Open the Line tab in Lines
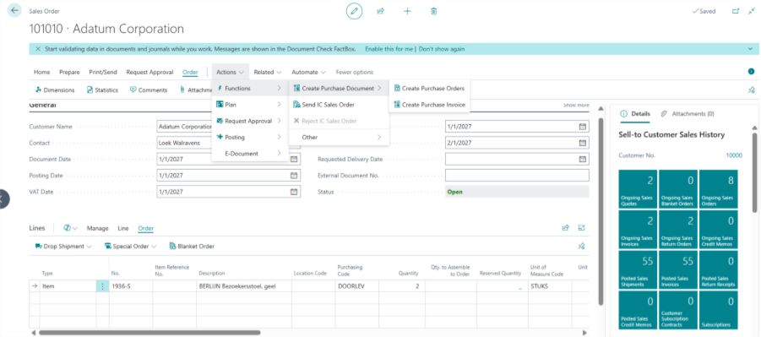761x337 pixels. pos(123,228)
